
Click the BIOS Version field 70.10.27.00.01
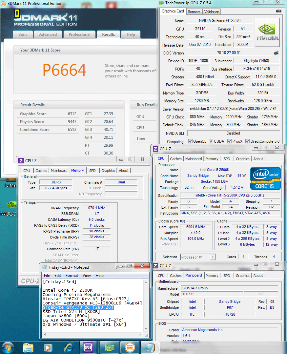tap(229, 53)
